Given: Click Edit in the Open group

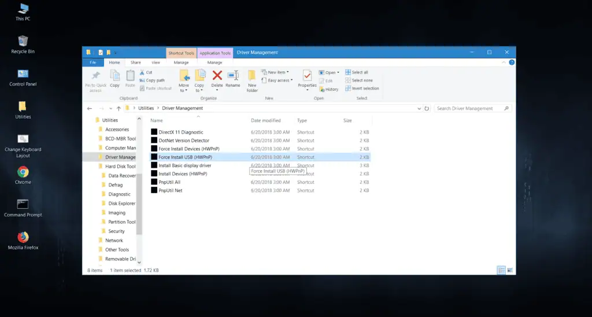Looking at the screenshot, I should 326,81.
